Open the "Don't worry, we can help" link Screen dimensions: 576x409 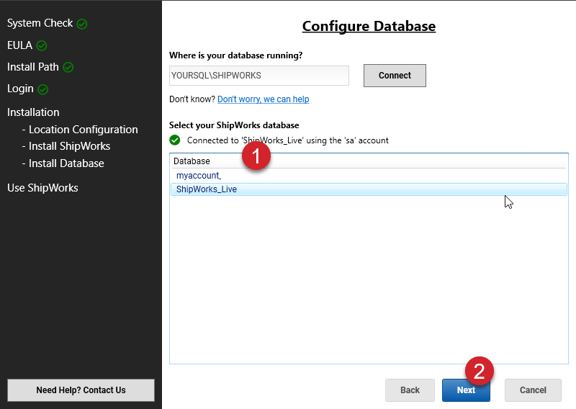(263, 99)
